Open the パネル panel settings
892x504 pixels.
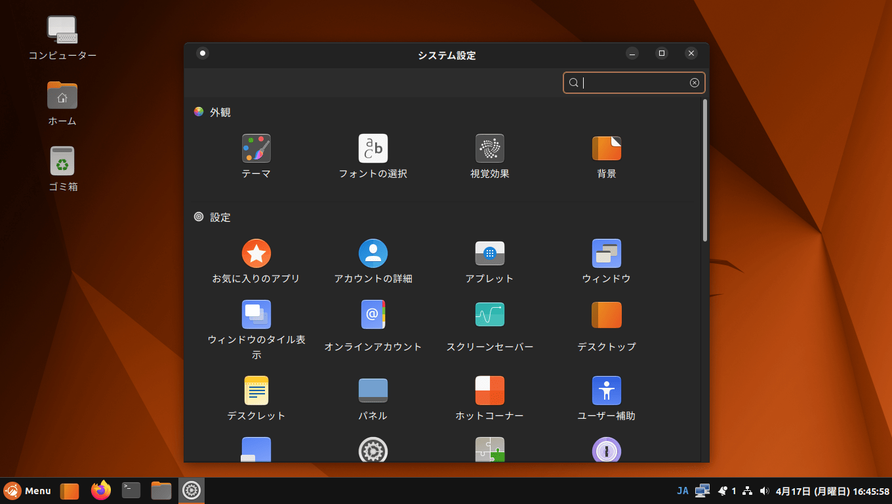(x=373, y=391)
